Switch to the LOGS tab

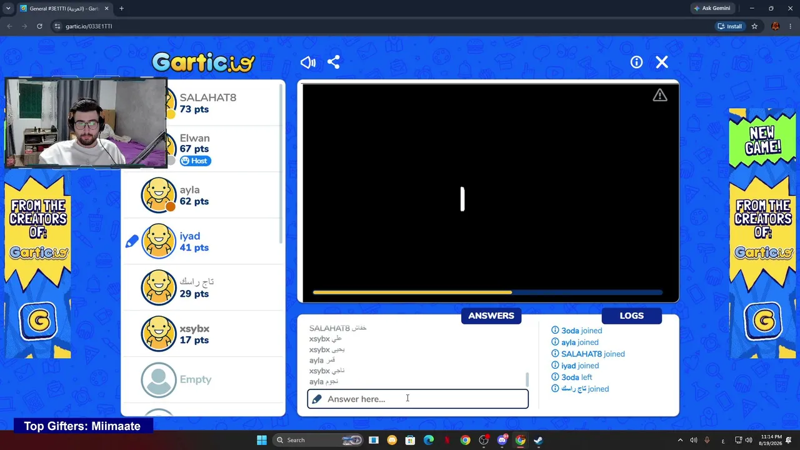pos(631,316)
